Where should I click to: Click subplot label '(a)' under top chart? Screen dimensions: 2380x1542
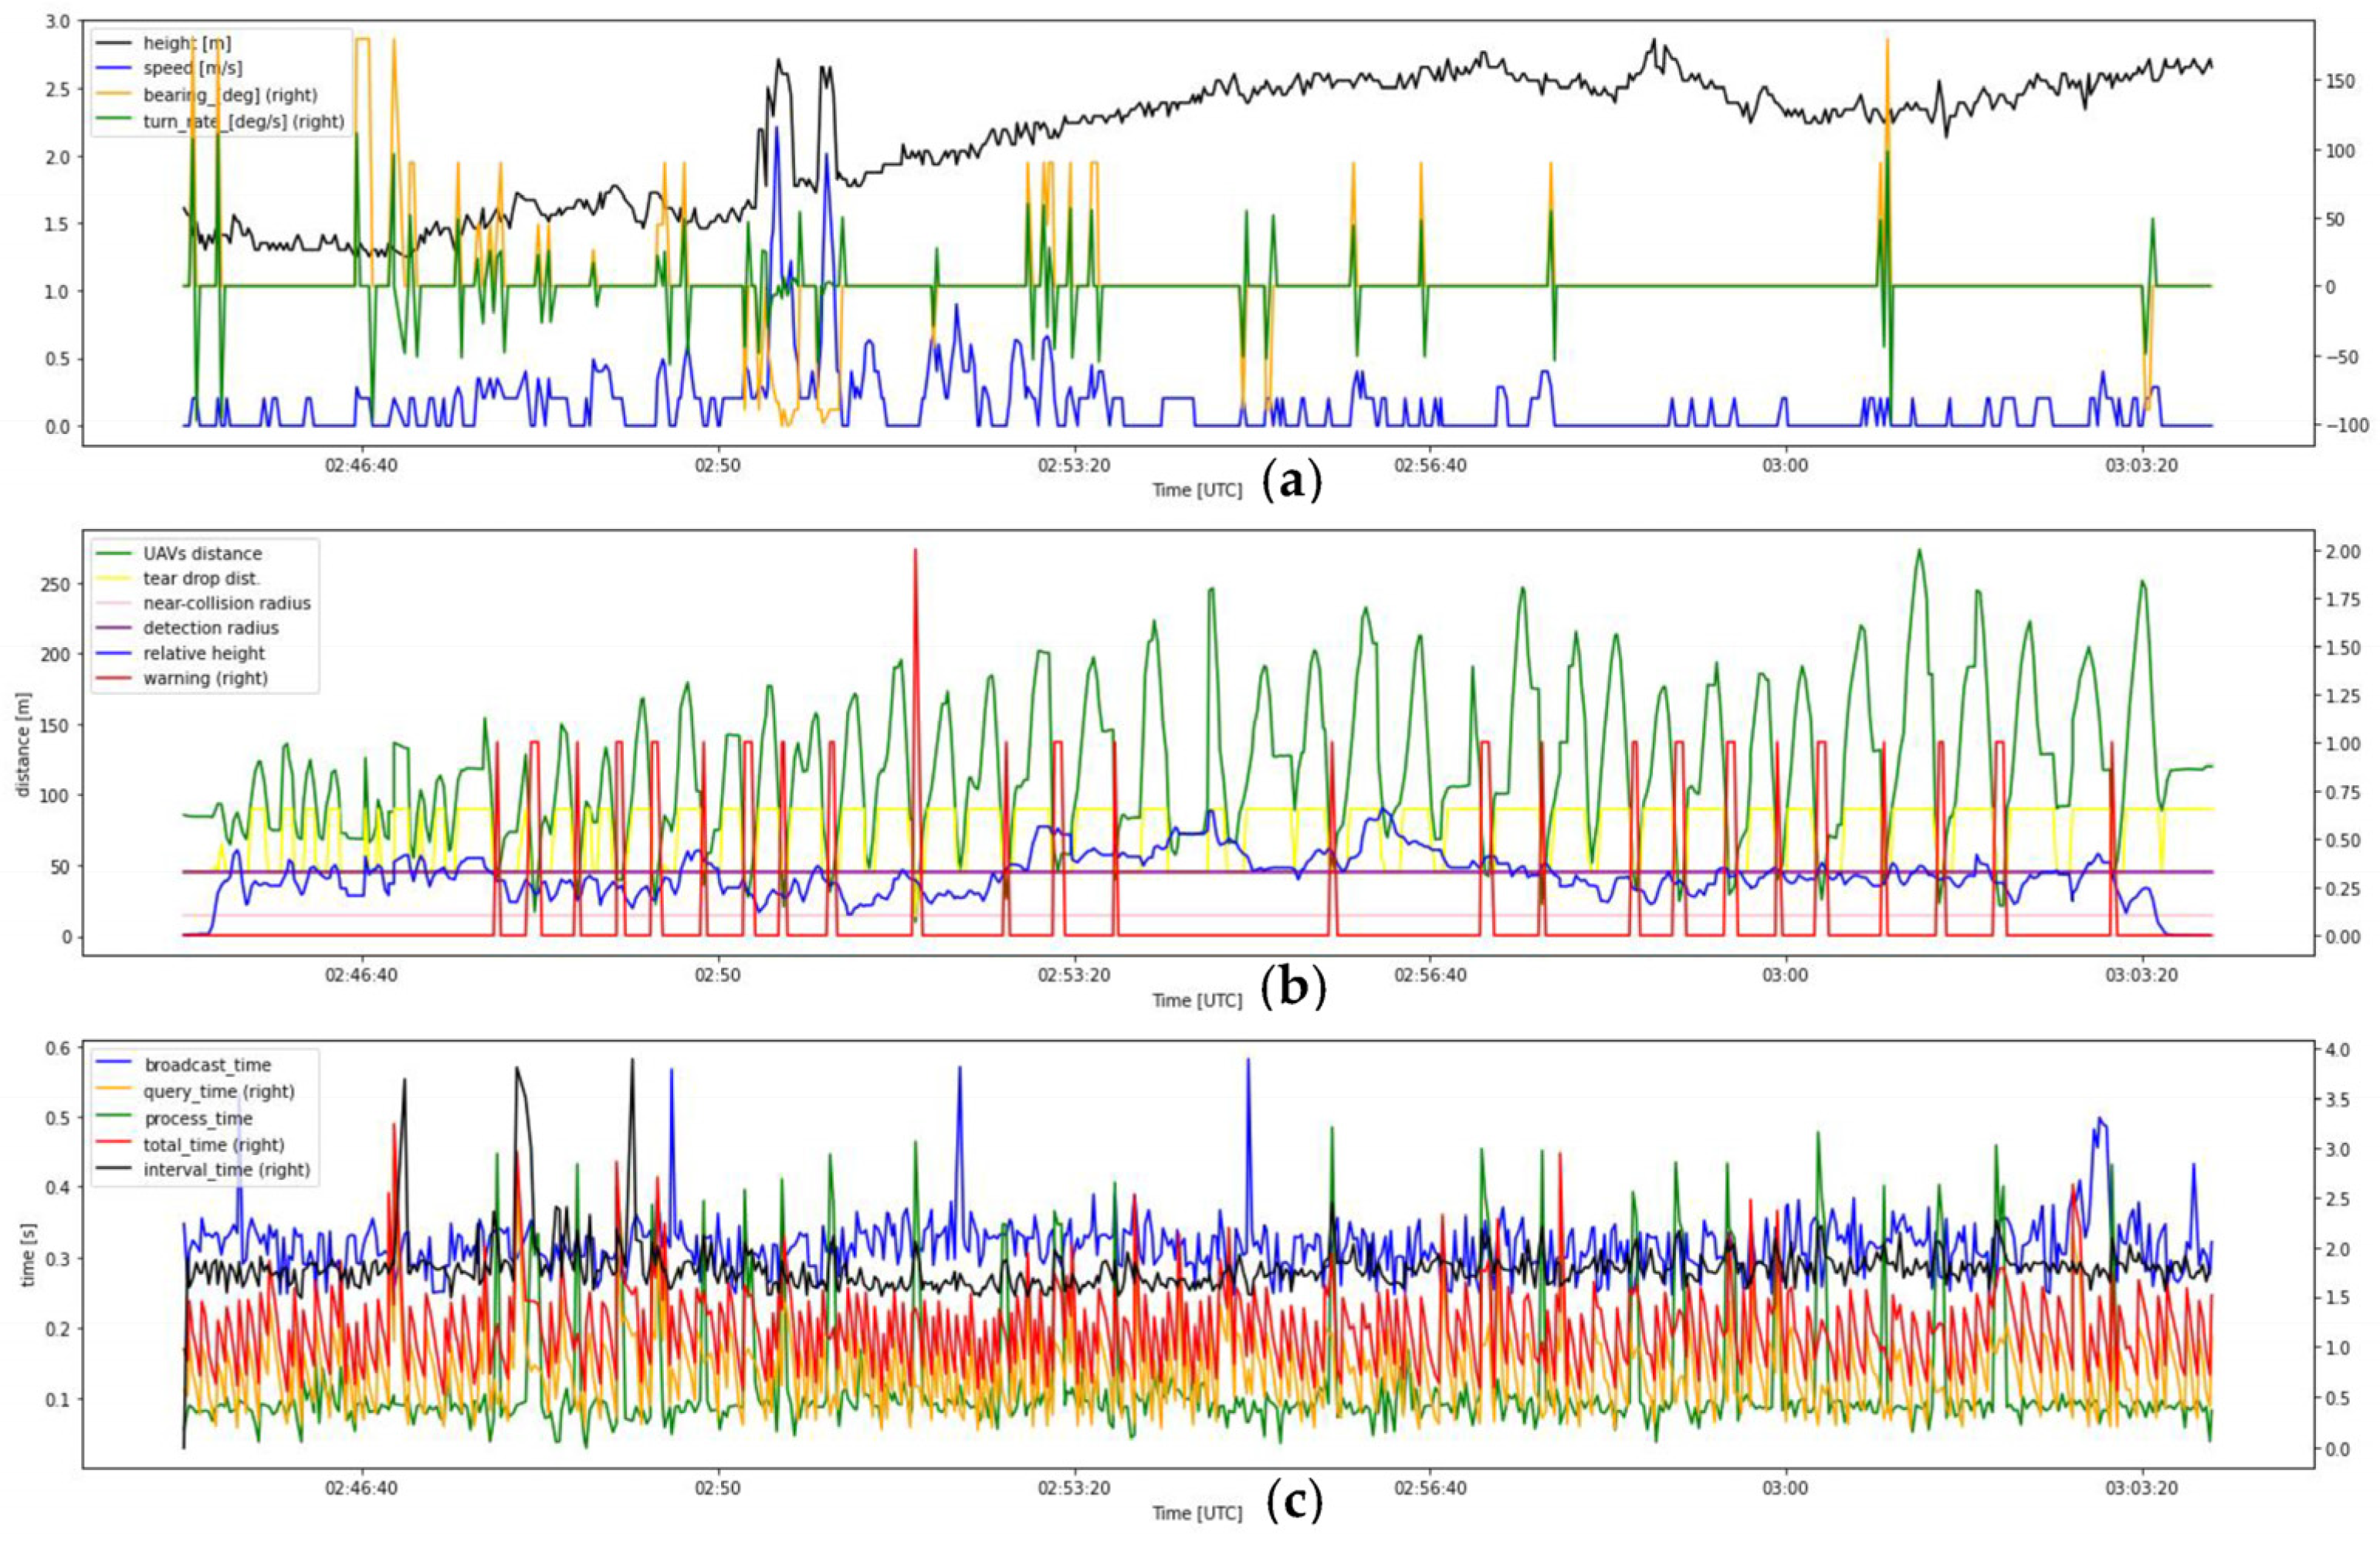click(1293, 482)
